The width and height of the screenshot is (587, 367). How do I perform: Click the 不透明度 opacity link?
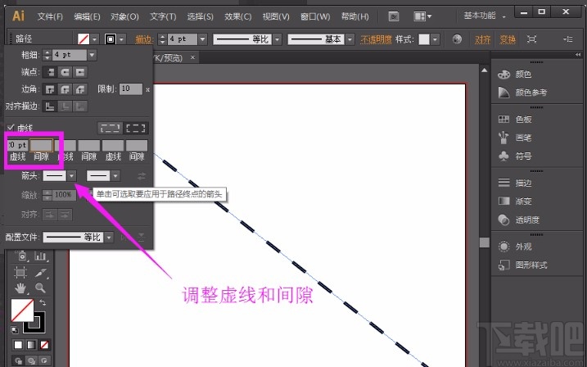tap(376, 39)
